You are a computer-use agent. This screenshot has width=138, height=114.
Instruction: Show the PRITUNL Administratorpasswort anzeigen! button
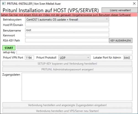pos(67,69)
